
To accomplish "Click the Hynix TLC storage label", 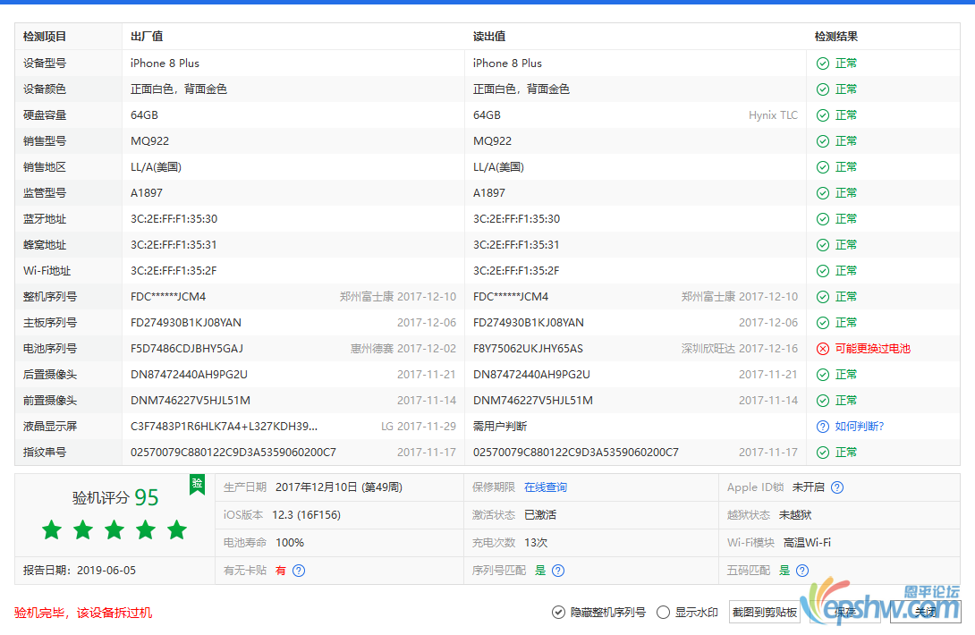I will point(773,115).
